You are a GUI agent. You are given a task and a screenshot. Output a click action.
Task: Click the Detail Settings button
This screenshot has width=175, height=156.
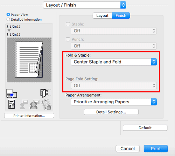[111, 112]
